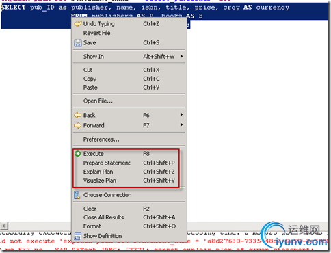Click the green Execute icon
The width and height of the screenshot is (331, 253).
(x=78, y=154)
